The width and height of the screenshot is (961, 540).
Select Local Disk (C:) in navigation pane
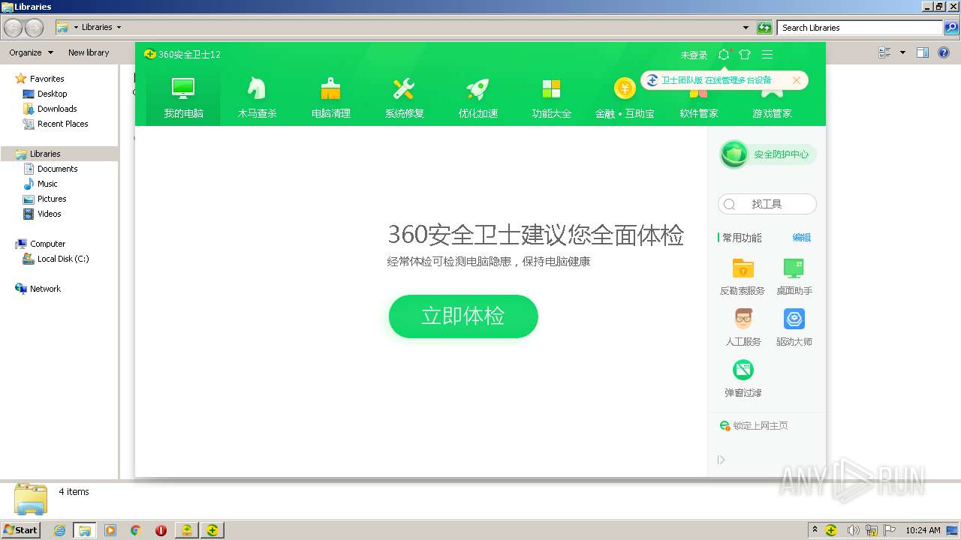point(63,259)
